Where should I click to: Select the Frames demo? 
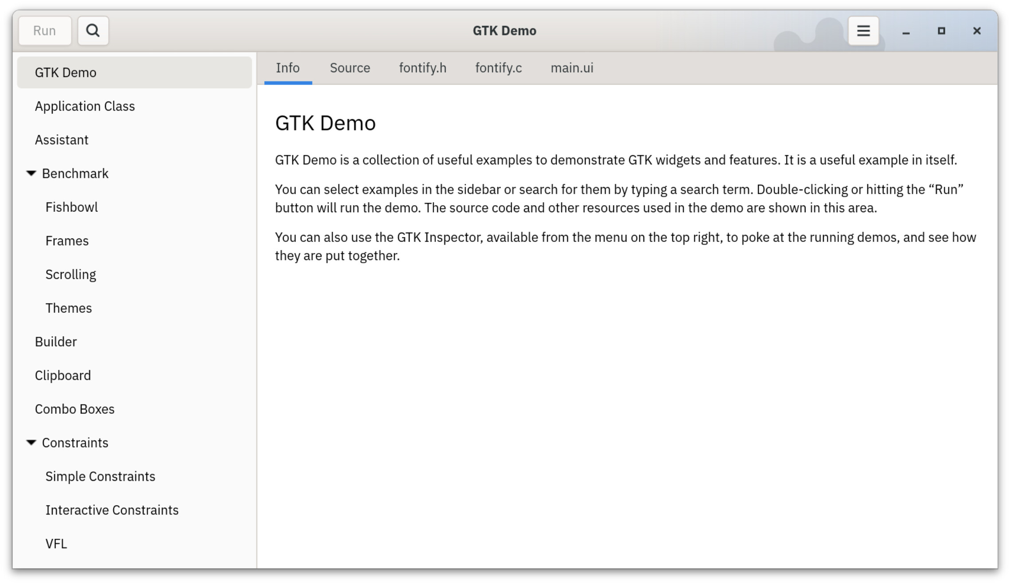click(134, 241)
